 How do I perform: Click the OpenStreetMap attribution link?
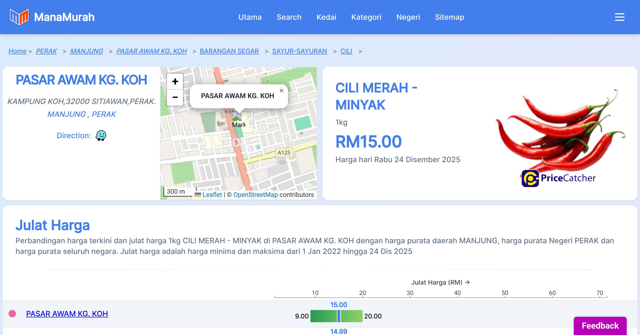[255, 195]
